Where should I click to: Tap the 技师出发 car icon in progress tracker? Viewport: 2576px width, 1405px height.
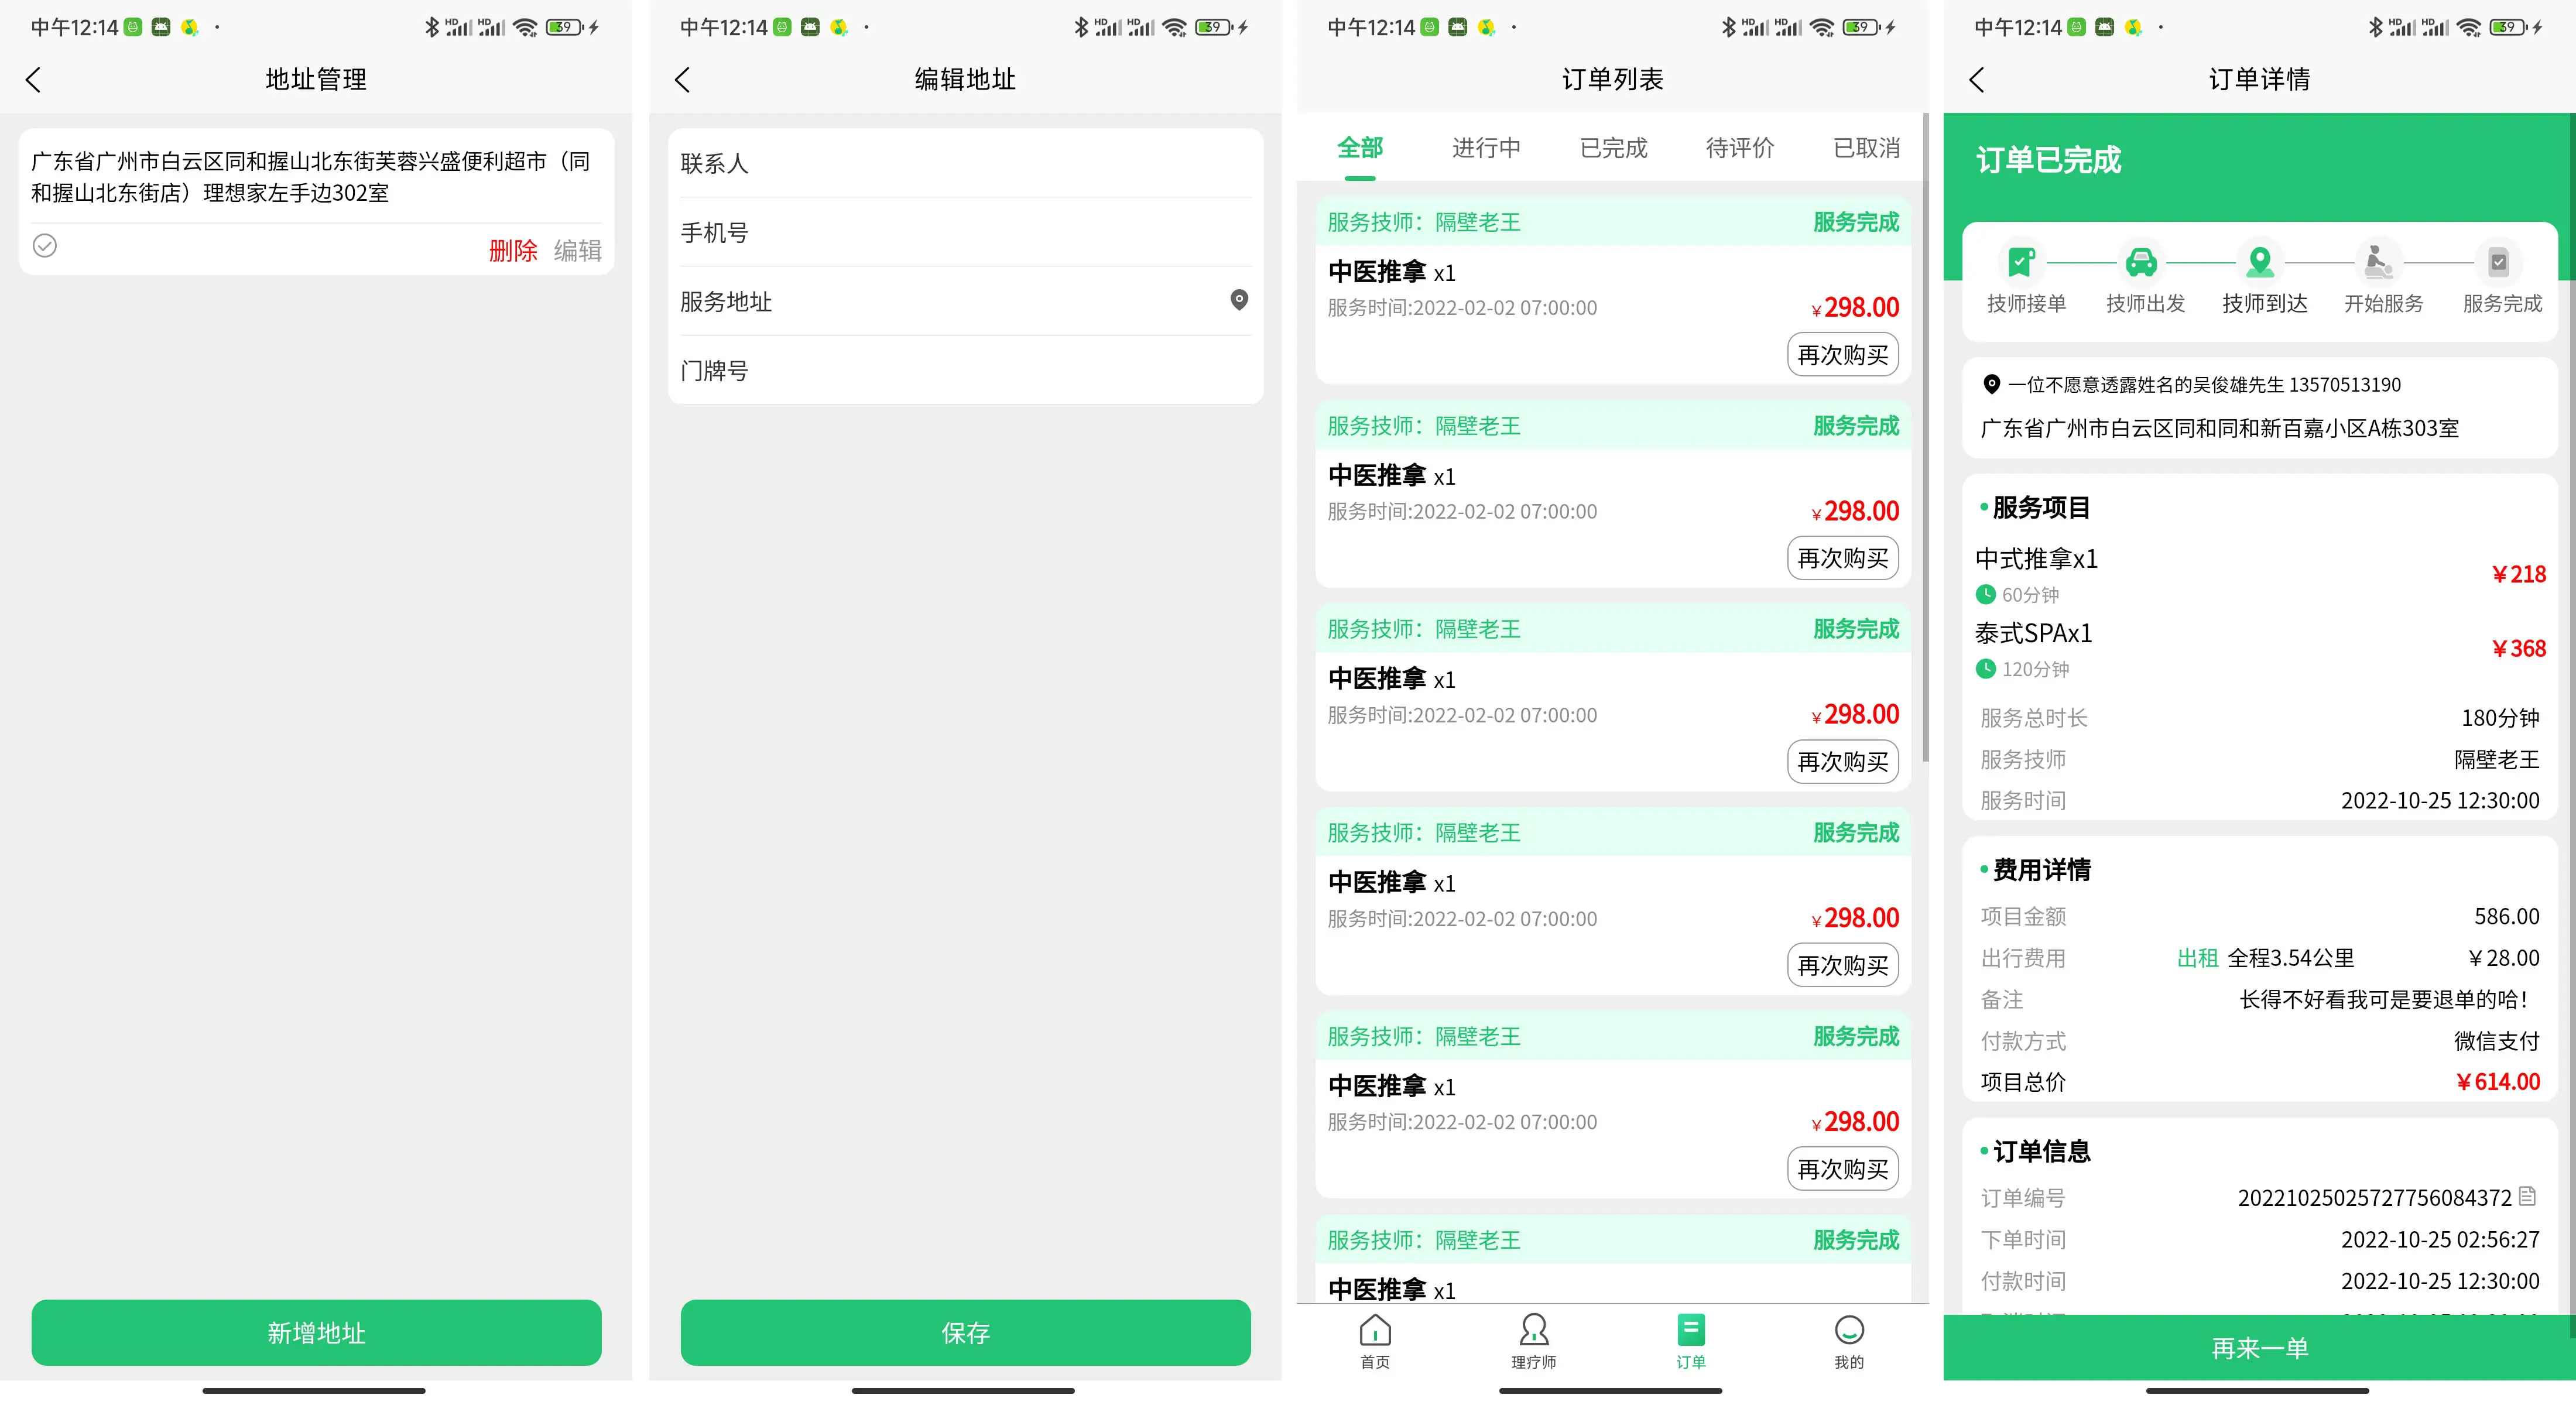pos(2141,262)
